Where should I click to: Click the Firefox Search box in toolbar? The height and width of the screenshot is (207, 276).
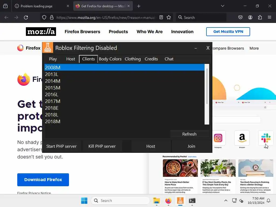201,18
